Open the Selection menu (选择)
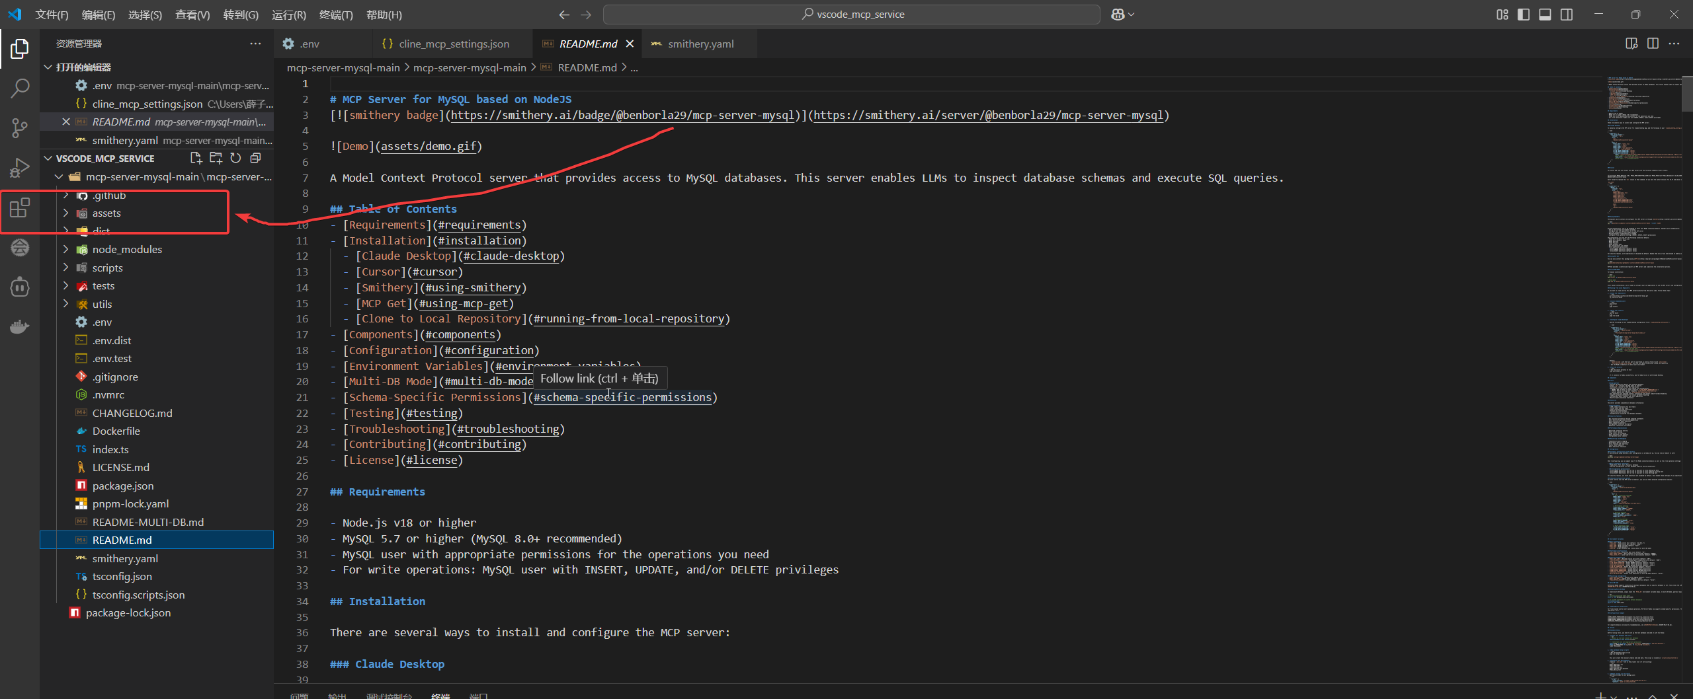 145,15
